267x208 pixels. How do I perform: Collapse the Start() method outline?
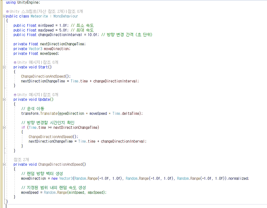click(x=4, y=67)
